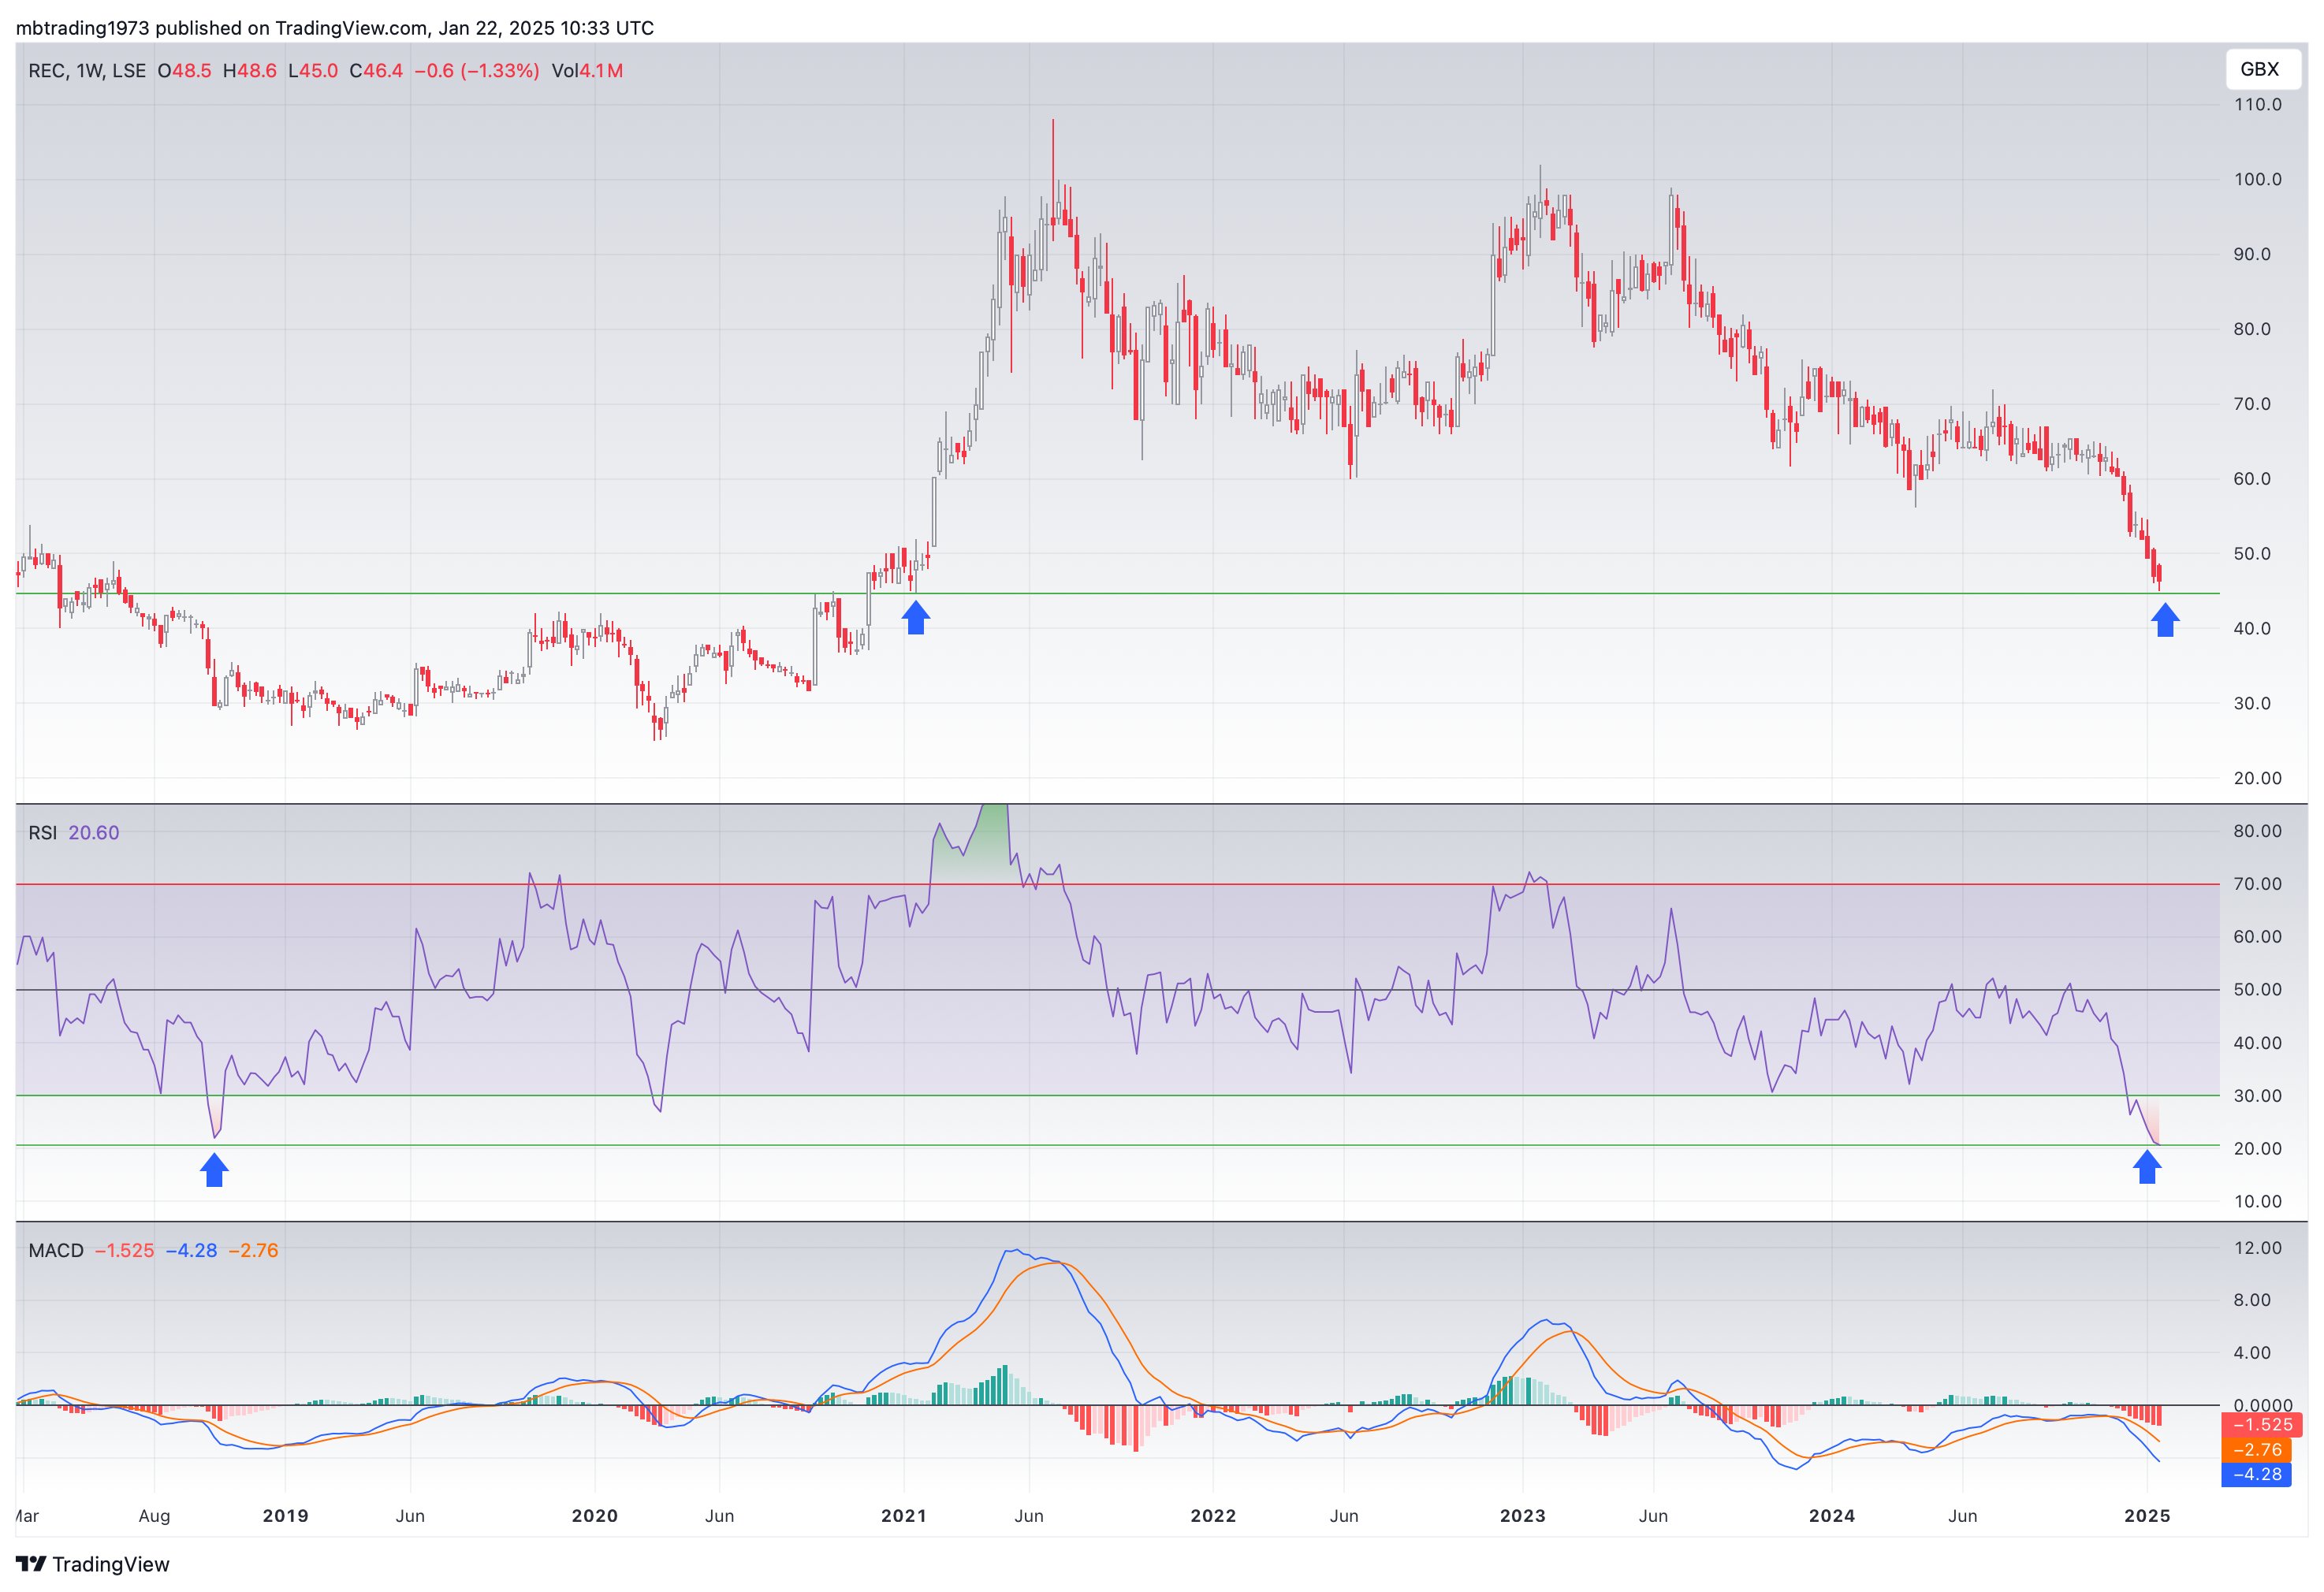Click the blue arrow under the 2018 RSI low

coord(214,1169)
